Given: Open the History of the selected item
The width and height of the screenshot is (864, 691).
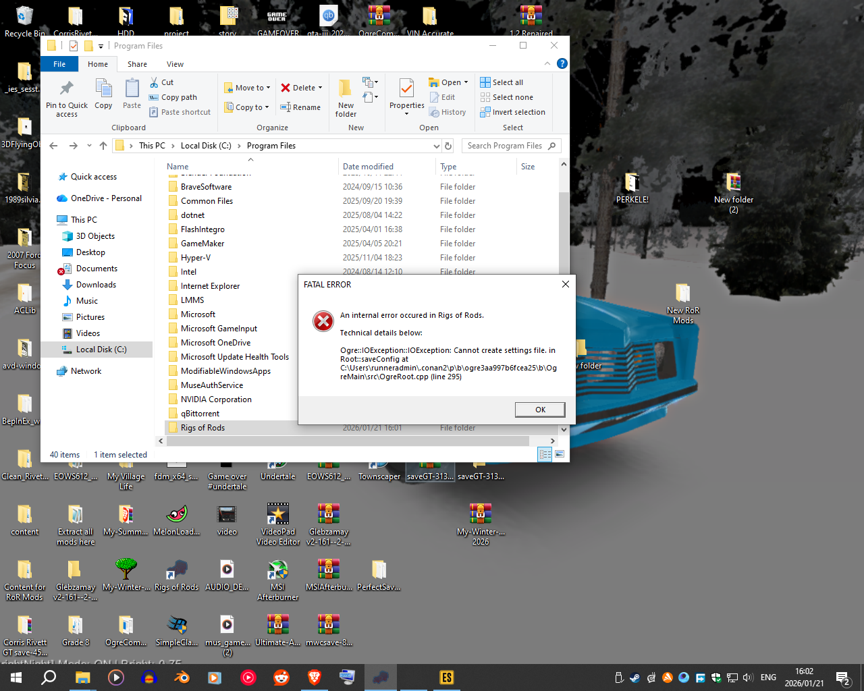Looking at the screenshot, I should coord(448,112).
